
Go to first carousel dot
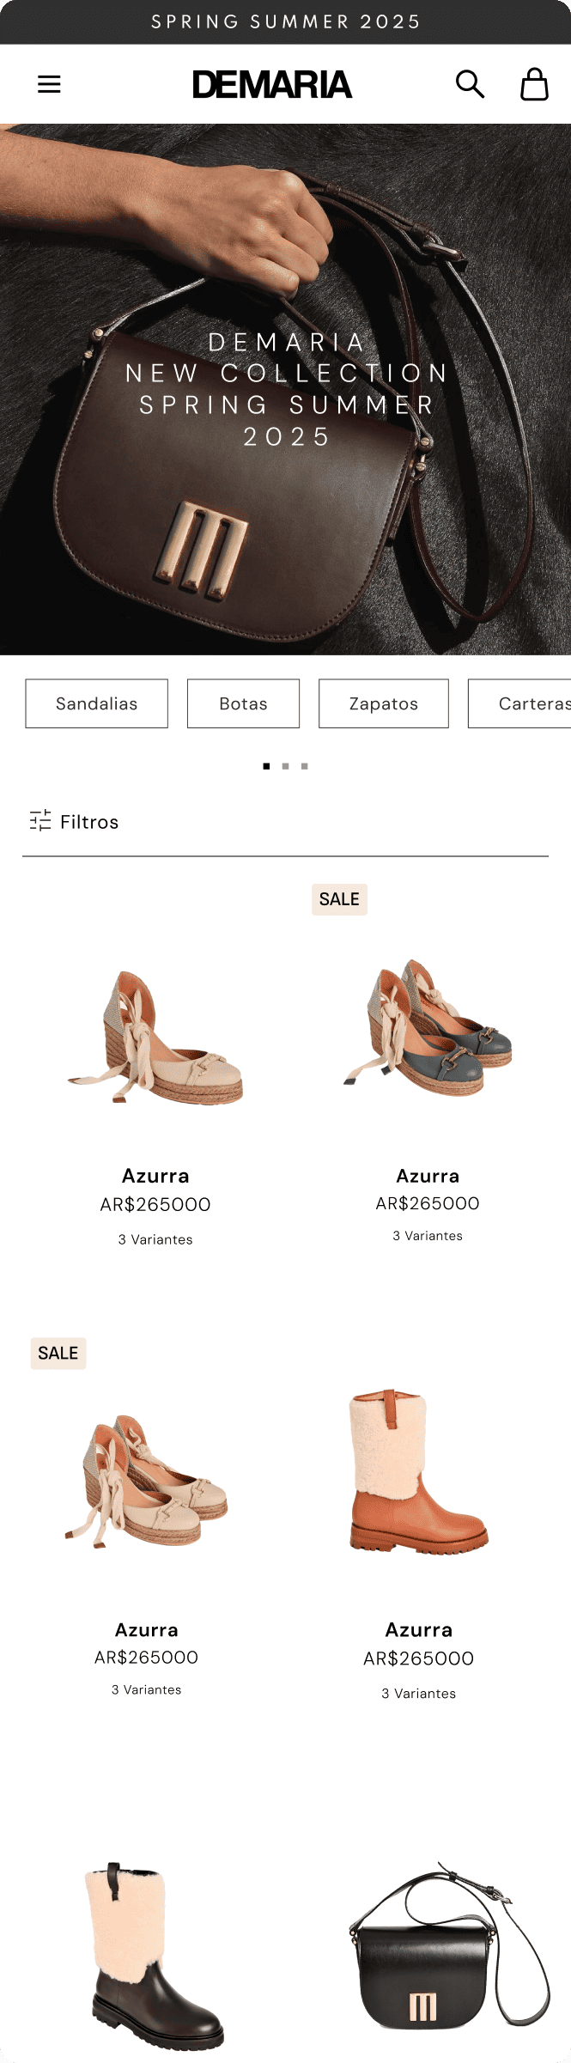tap(266, 766)
